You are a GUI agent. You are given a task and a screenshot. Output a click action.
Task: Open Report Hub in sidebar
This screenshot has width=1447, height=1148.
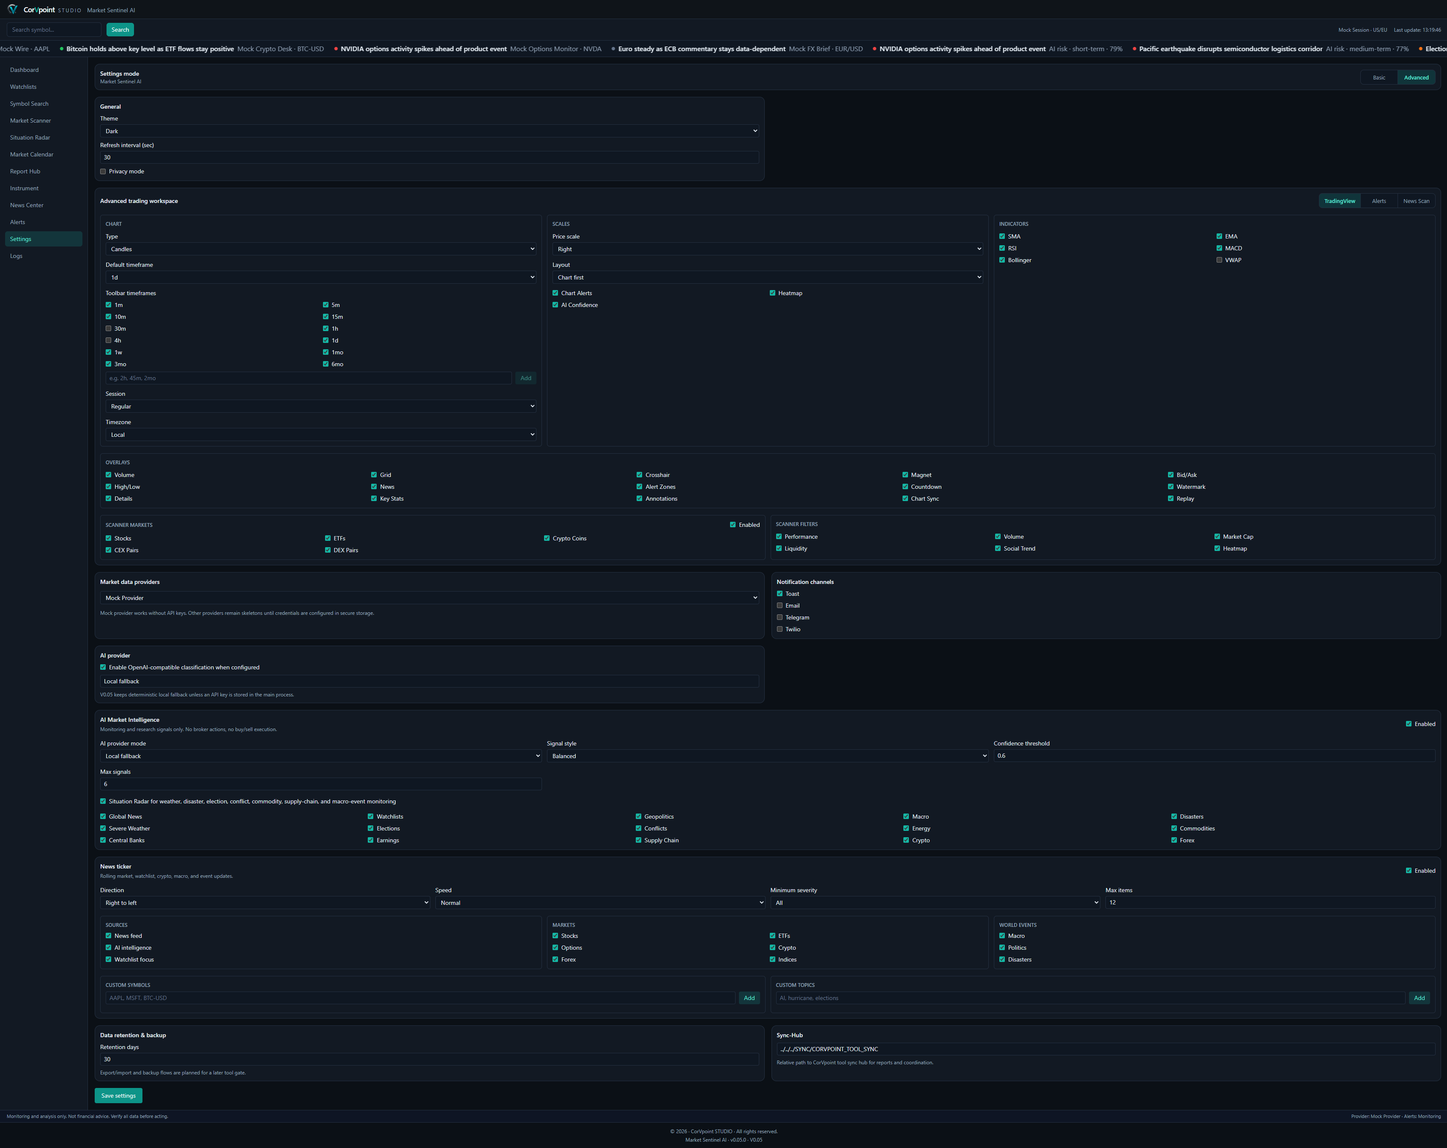[x=44, y=171]
